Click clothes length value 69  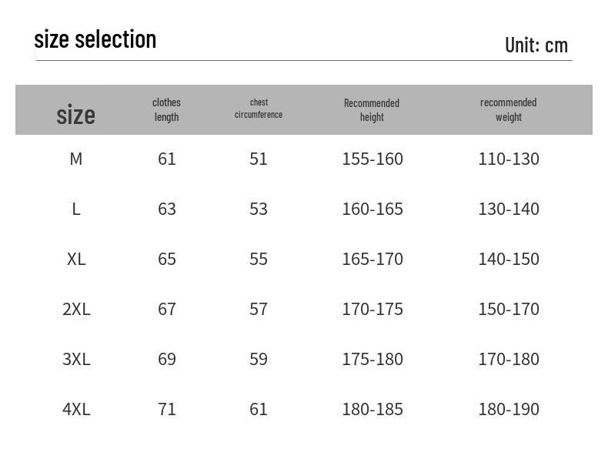point(167,359)
